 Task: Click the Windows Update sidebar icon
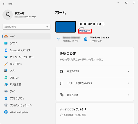[6, 112]
